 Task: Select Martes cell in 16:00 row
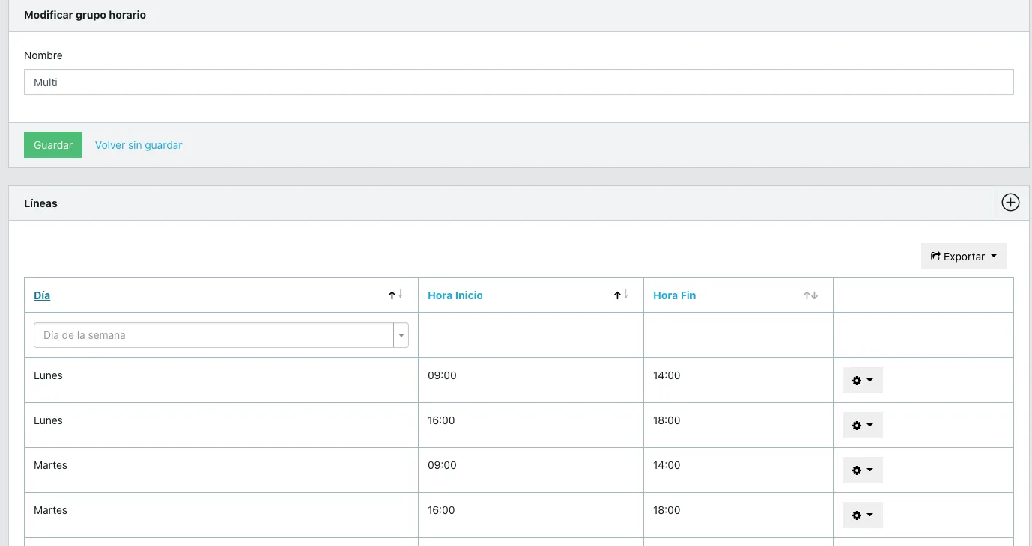50,510
